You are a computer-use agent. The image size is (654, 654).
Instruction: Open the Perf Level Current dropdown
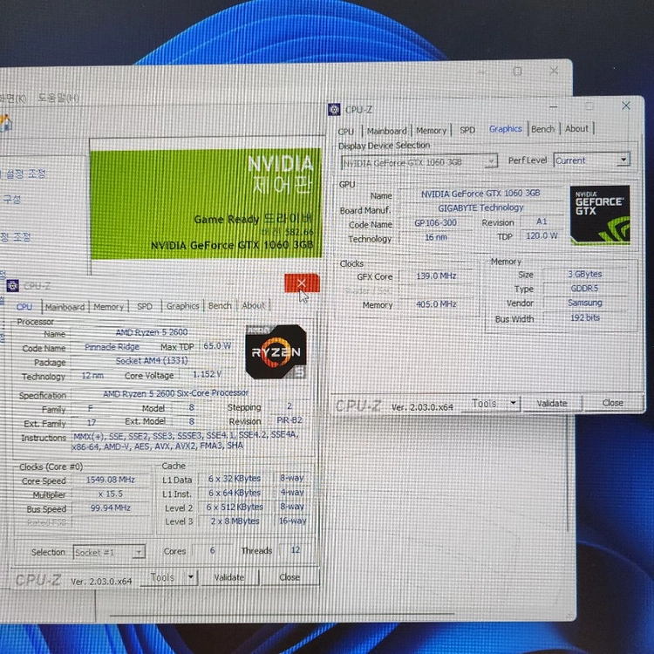591,160
